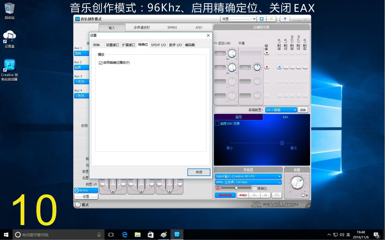This screenshot has width=385, height=240.
Task: Open the WMA recording format options
Action: (x=248, y=182)
